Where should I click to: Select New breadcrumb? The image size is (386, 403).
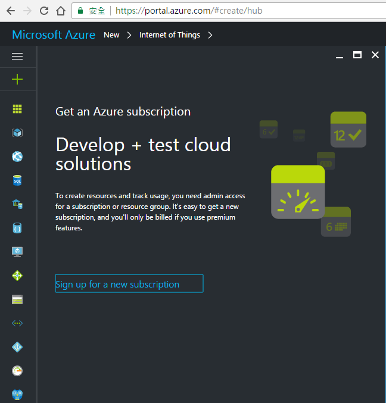tap(111, 35)
